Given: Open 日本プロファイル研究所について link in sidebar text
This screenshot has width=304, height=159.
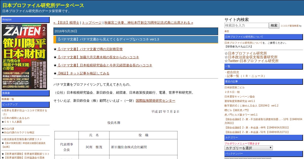Looking at the screenshot, I should click(243, 43).
